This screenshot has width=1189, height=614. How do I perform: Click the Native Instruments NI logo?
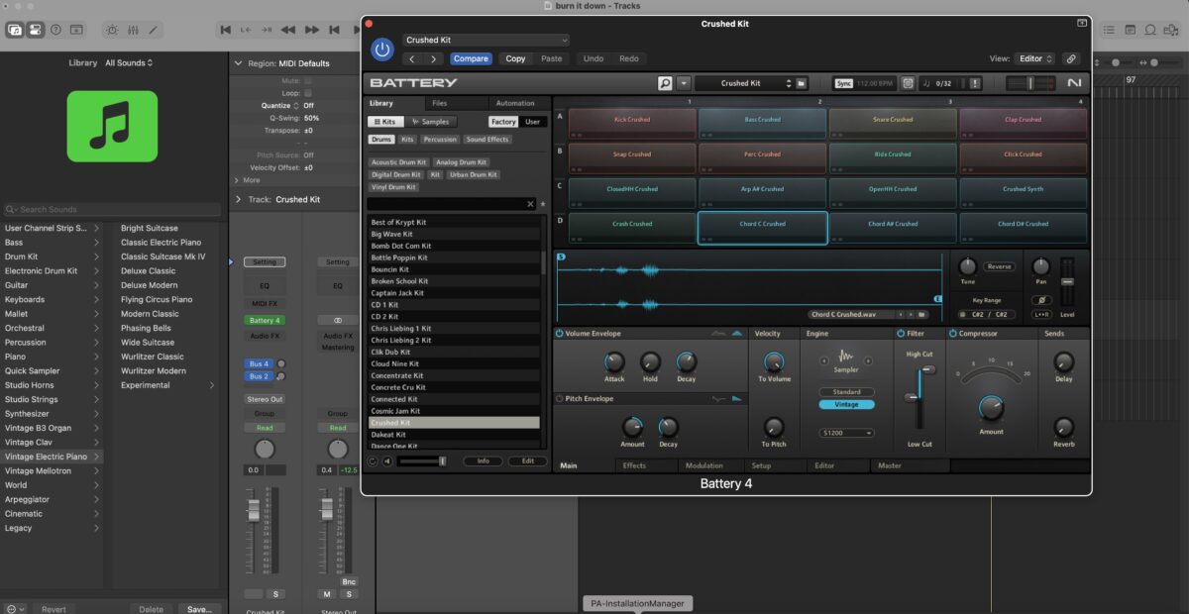[x=1074, y=83]
